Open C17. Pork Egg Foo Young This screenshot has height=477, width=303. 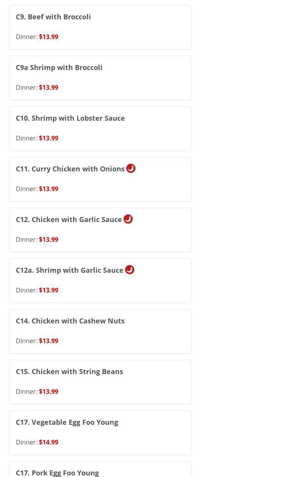pyautogui.click(x=57, y=472)
